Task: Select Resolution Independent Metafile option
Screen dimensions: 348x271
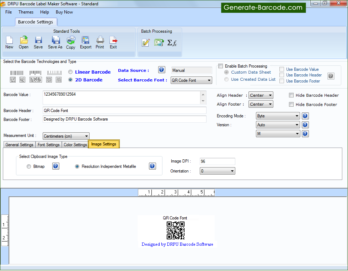Action: pos(77,166)
